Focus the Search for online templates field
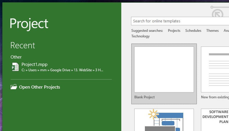229x131 pixels. click(x=180, y=21)
